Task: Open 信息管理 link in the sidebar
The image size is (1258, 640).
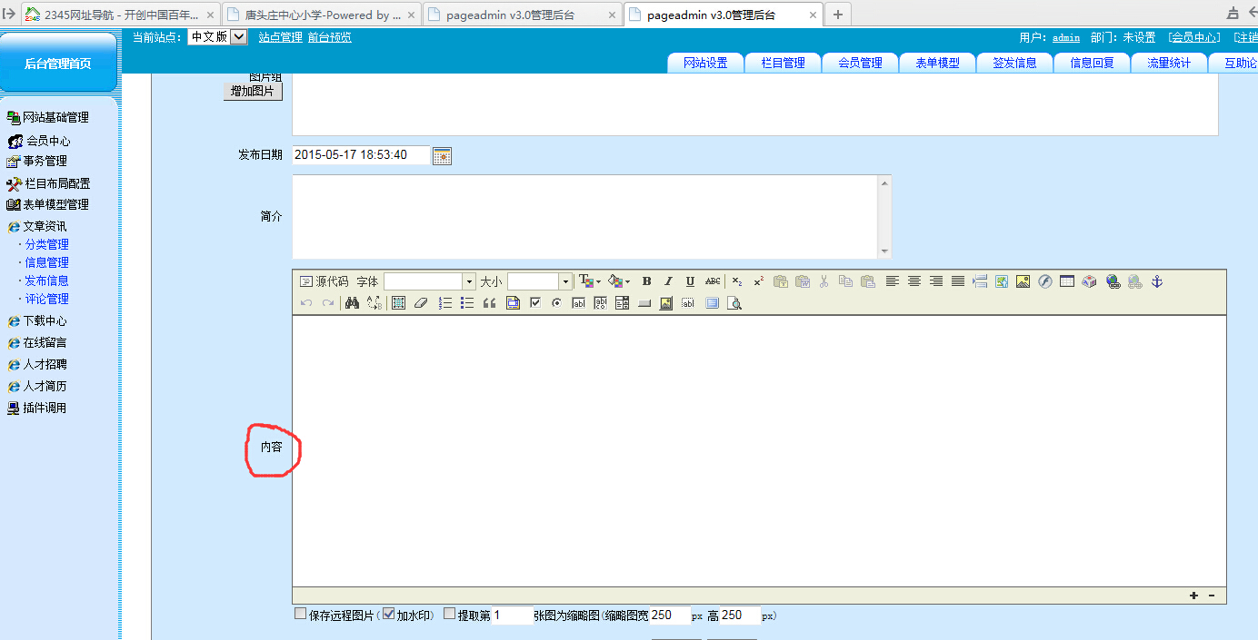Action: 46,262
